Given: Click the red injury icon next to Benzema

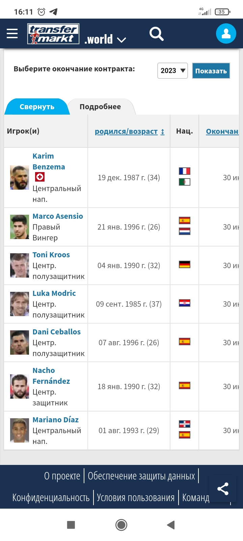Looking at the screenshot, I should point(40,177).
